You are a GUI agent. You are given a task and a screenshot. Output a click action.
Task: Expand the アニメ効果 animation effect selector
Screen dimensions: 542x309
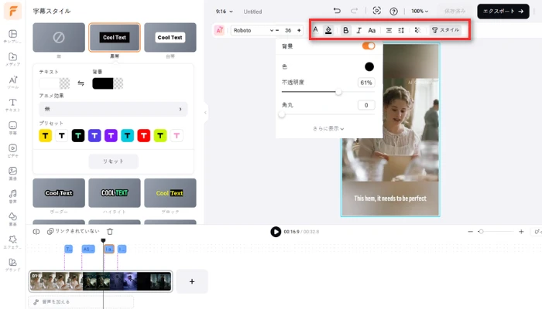[113, 109]
